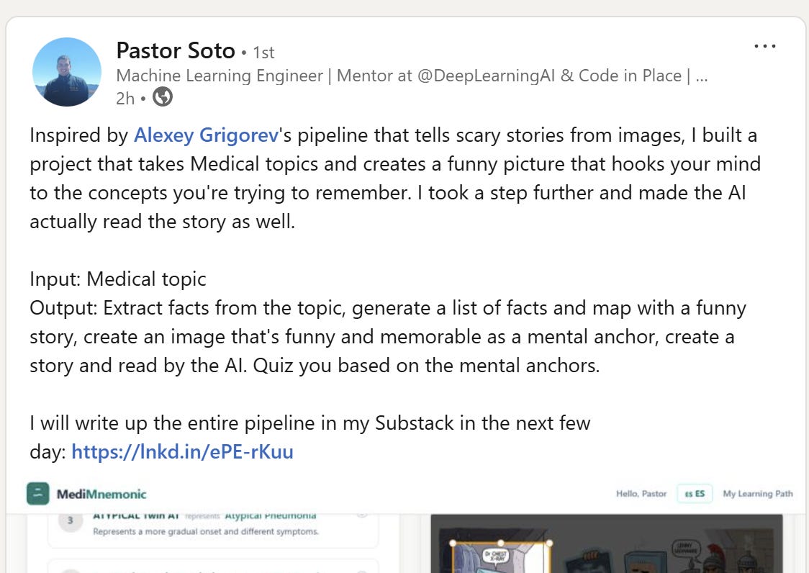Click the Hello, Pastor header text
809x573 pixels.
(x=641, y=494)
